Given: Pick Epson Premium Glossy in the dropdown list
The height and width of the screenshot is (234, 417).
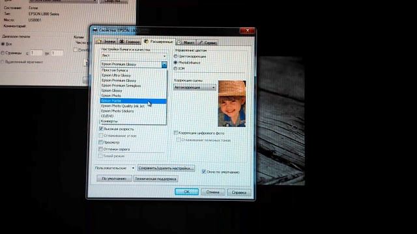Looking at the screenshot, I should tap(133, 81).
